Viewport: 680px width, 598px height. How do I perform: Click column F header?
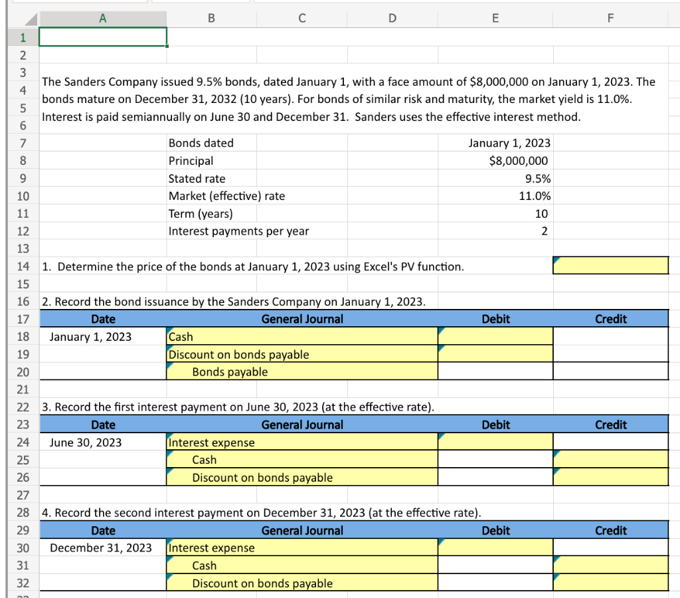pyautogui.click(x=611, y=18)
